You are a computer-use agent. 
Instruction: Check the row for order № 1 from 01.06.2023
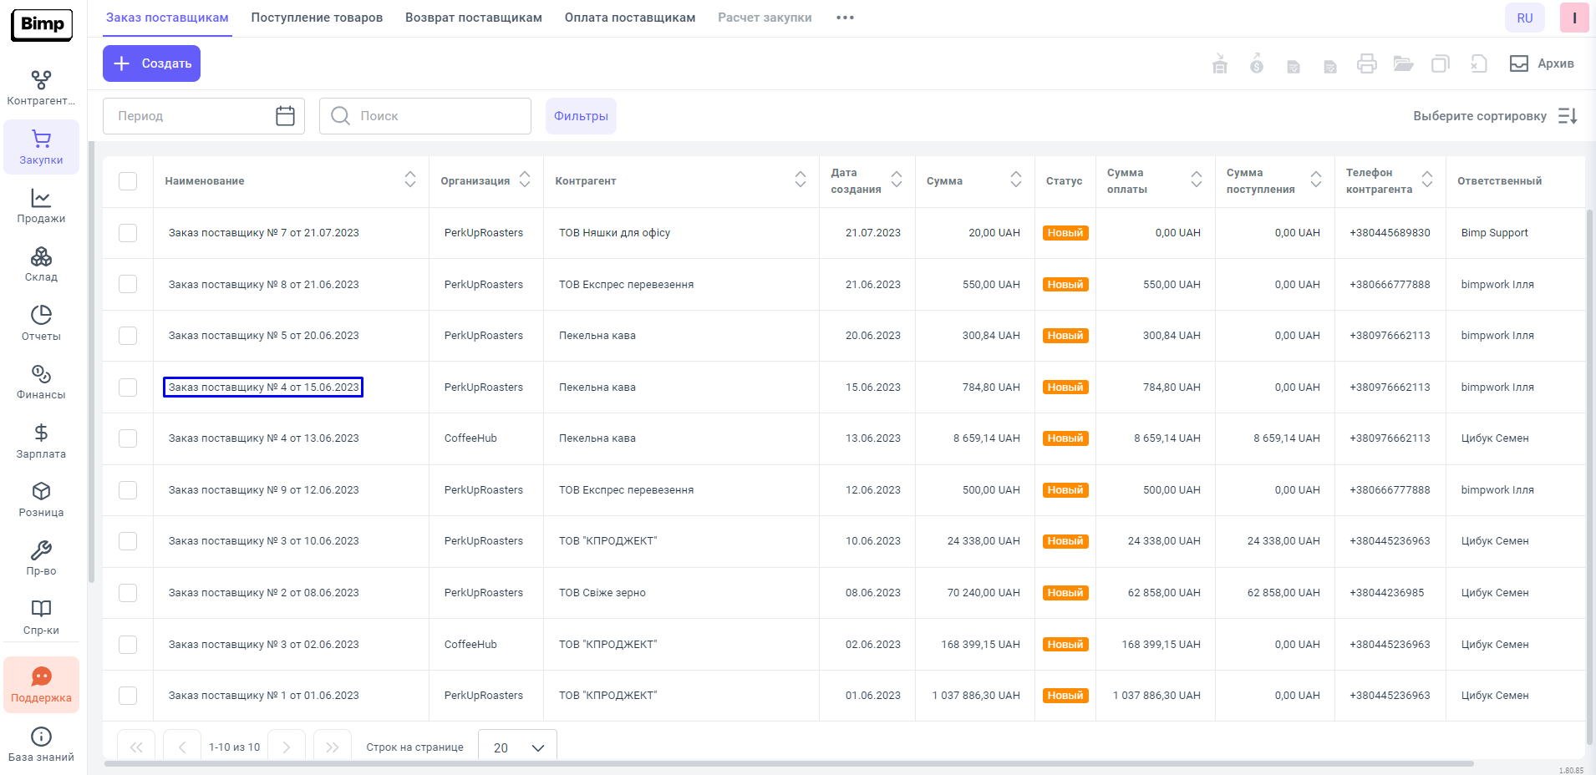[x=128, y=696]
